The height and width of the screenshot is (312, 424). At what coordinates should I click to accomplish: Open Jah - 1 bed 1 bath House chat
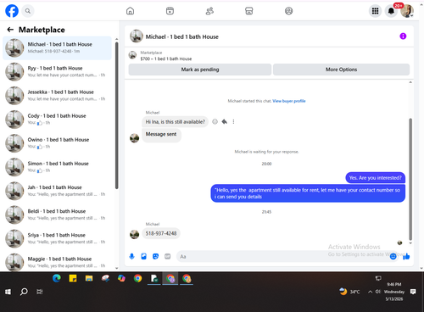click(x=57, y=191)
